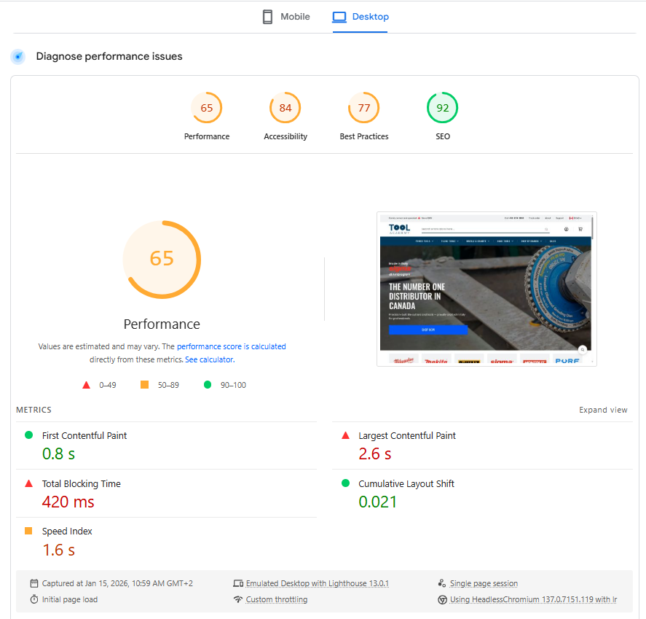Open 'Single page session' details
This screenshot has height=619, width=646.
tap(484, 583)
